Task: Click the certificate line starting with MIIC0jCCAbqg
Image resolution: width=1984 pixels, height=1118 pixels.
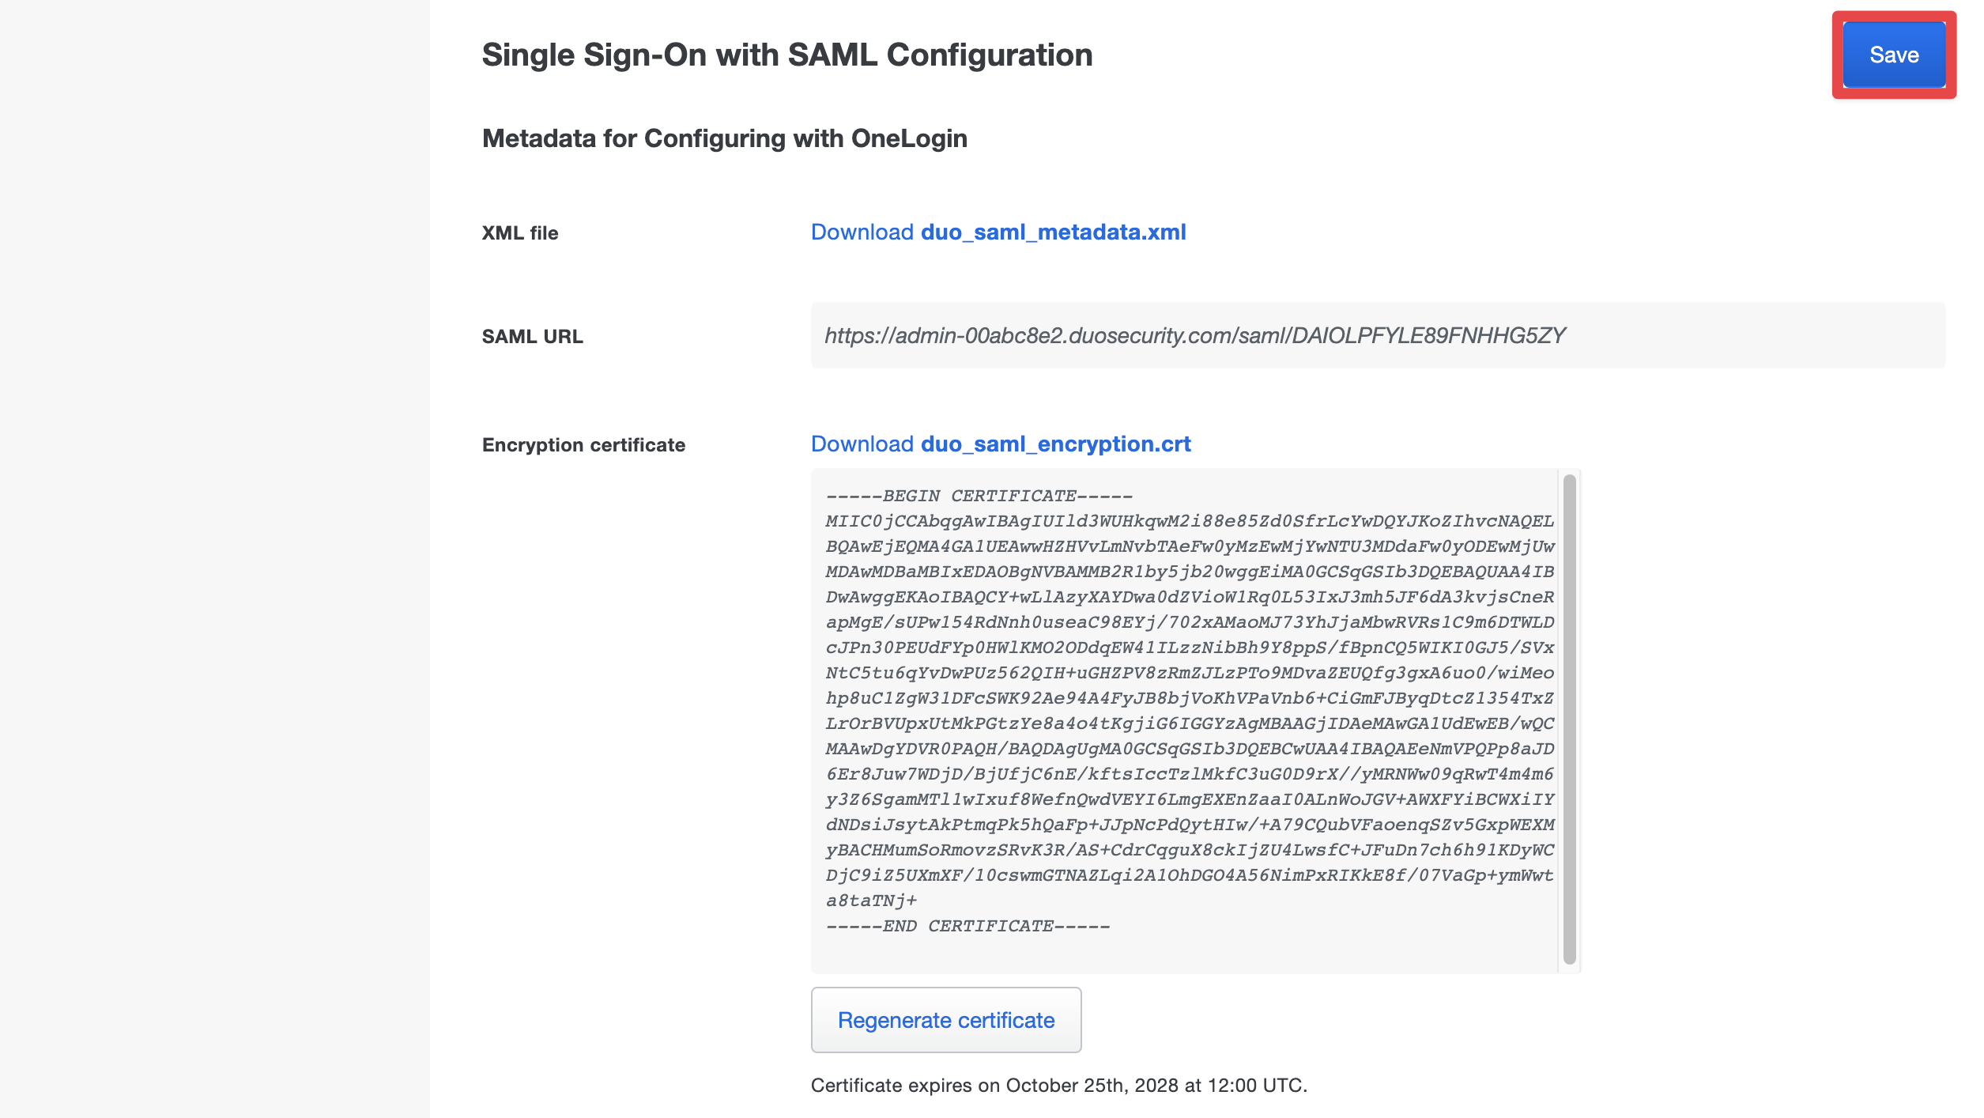Action: (1190, 522)
